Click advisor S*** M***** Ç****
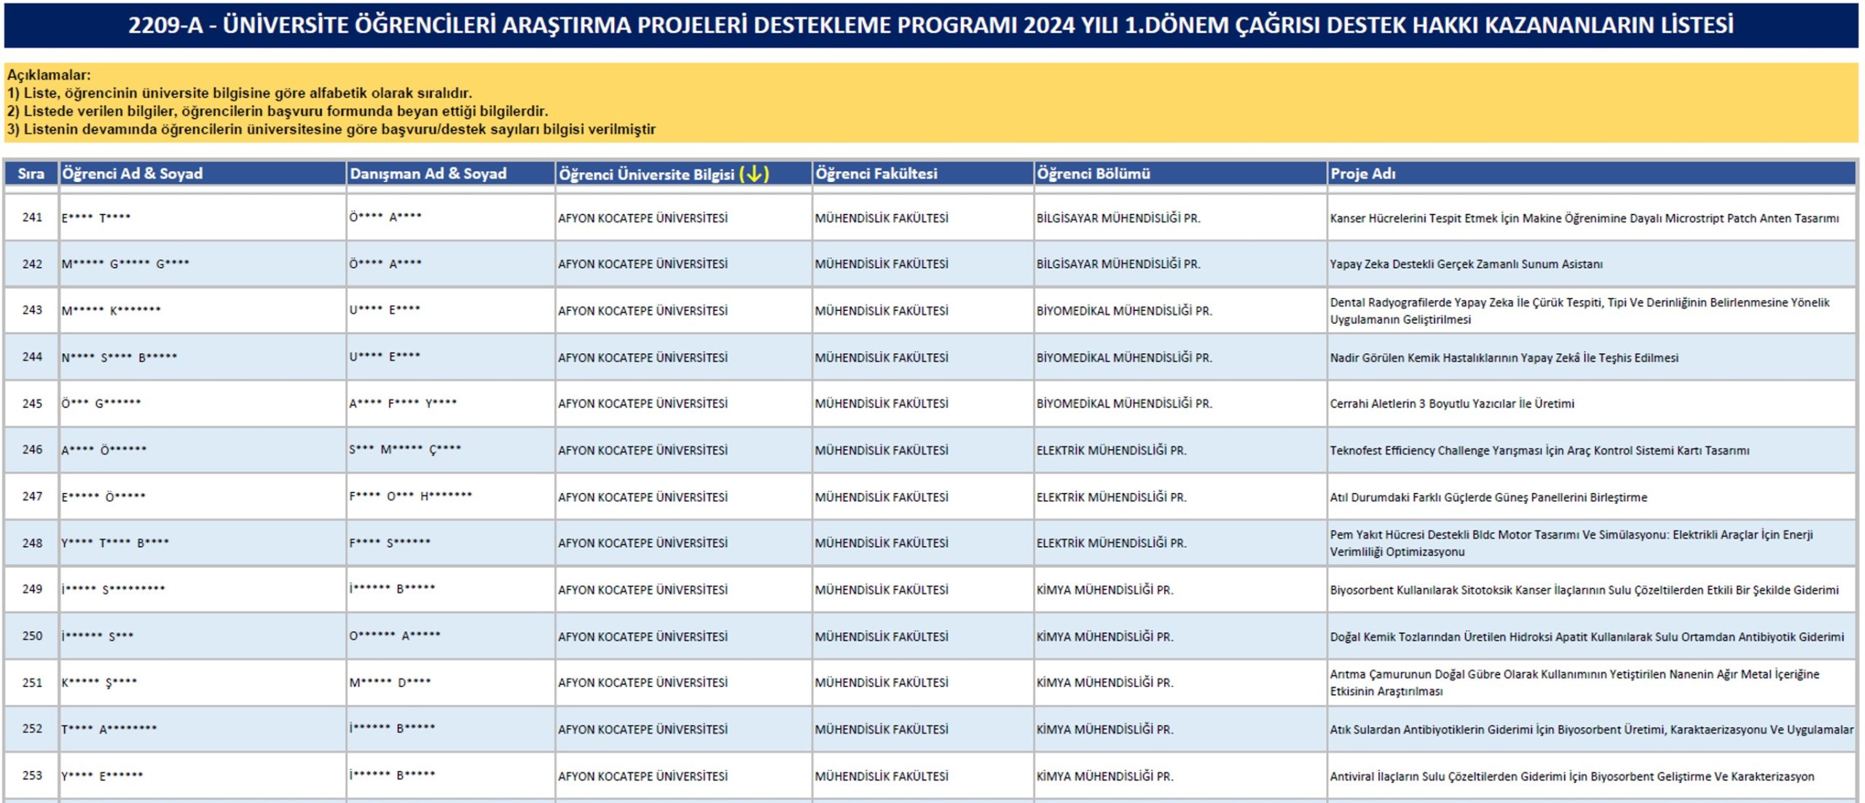 [x=405, y=449]
